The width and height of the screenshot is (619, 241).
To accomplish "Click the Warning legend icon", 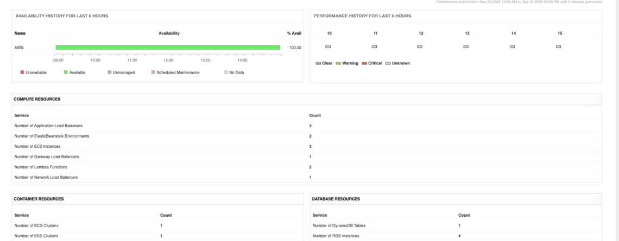I will (338, 63).
